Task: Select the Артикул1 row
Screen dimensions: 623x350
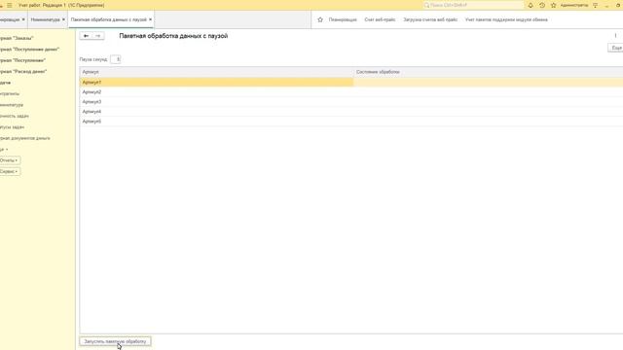Action: (x=351, y=82)
